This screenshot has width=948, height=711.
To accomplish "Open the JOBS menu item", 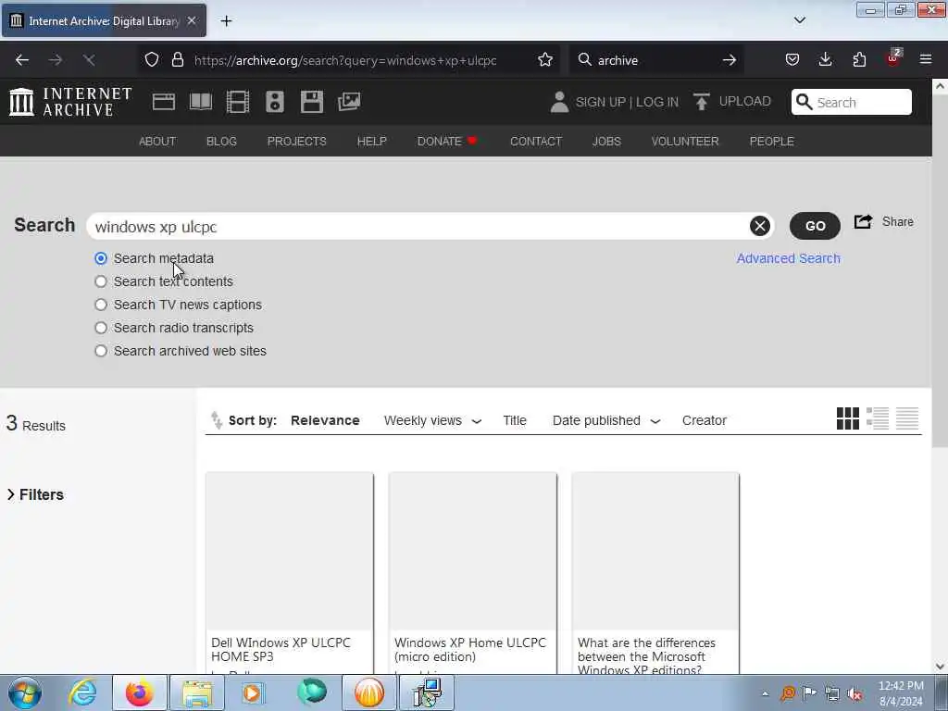I will coord(606,141).
